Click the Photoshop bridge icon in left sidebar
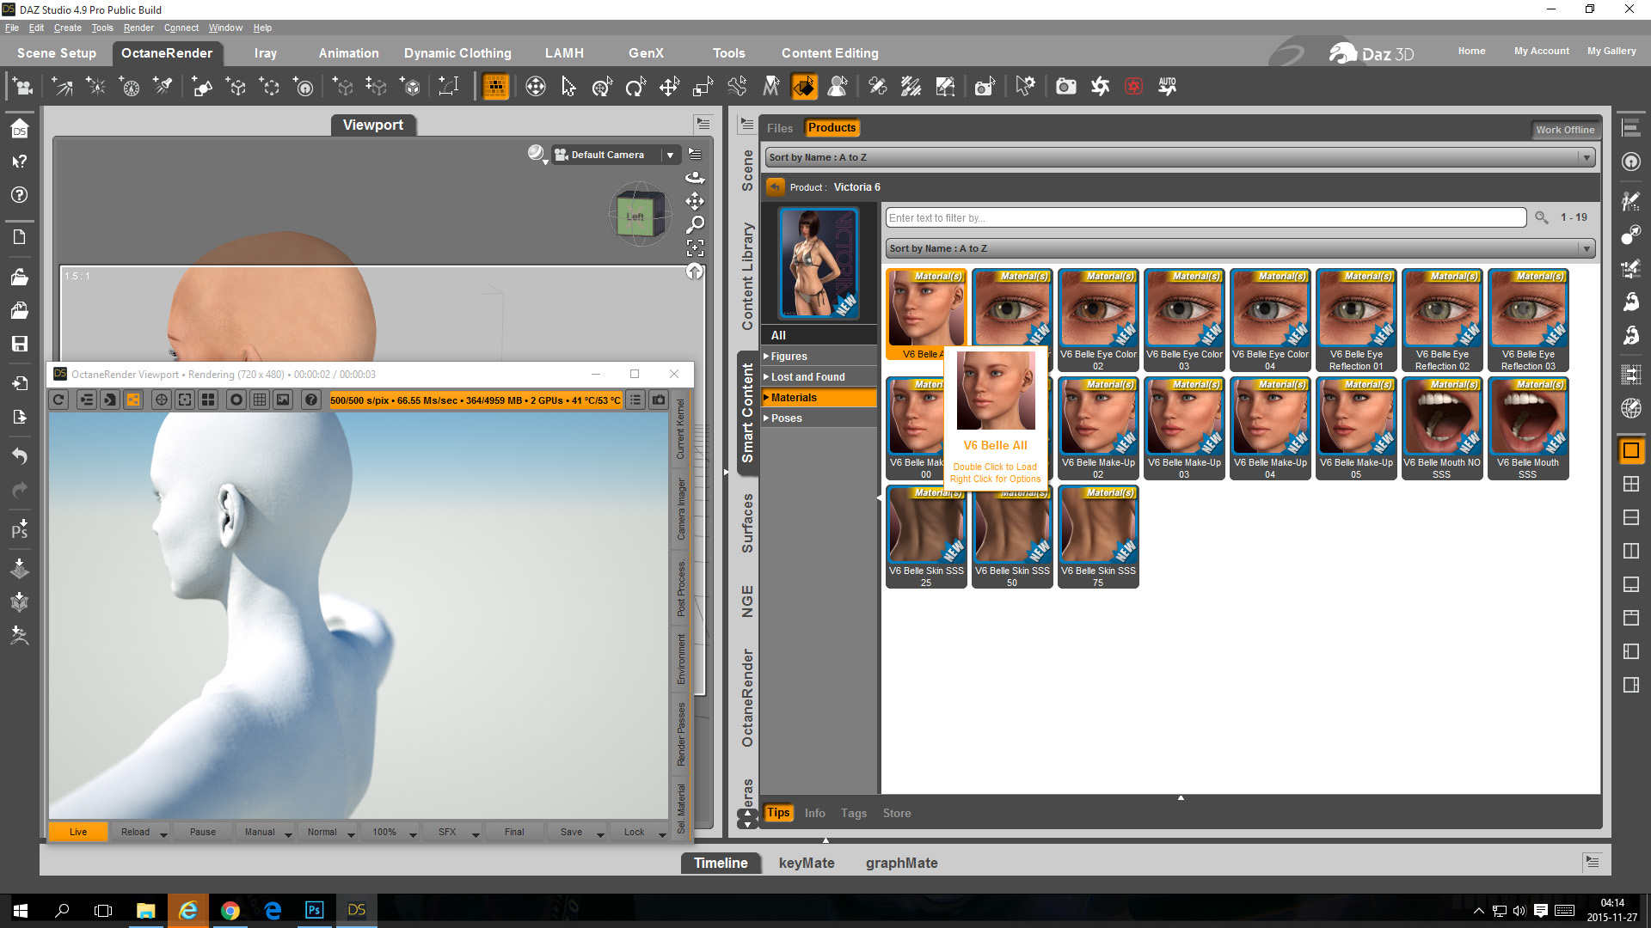 pos(20,528)
